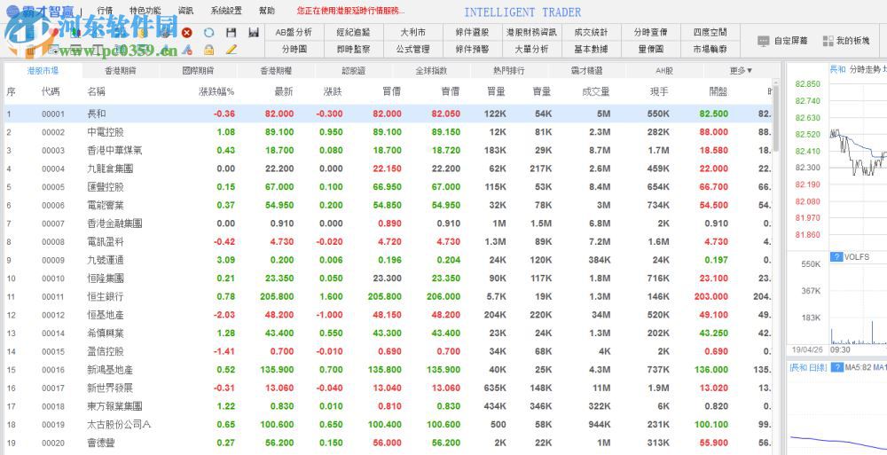Click the 四度空間 button
The width and height of the screenshot is (887, 455).
710,32
